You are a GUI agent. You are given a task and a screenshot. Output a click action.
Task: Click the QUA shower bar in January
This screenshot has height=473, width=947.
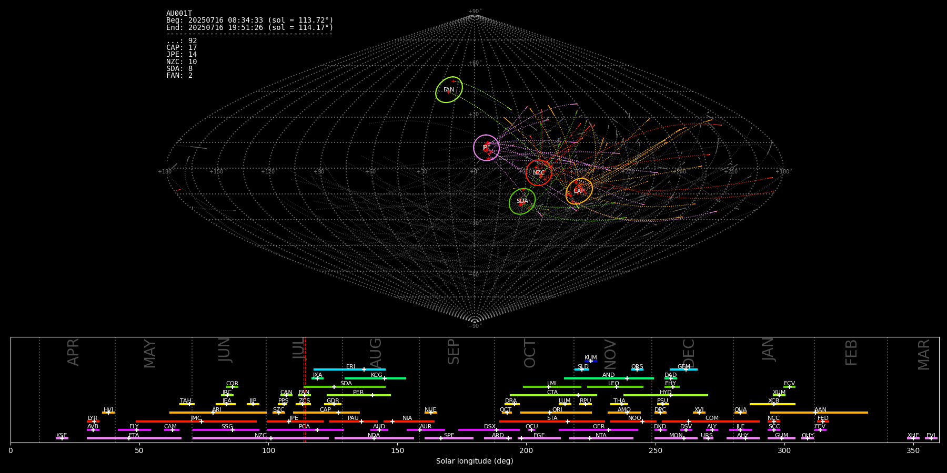coord(740,413)
